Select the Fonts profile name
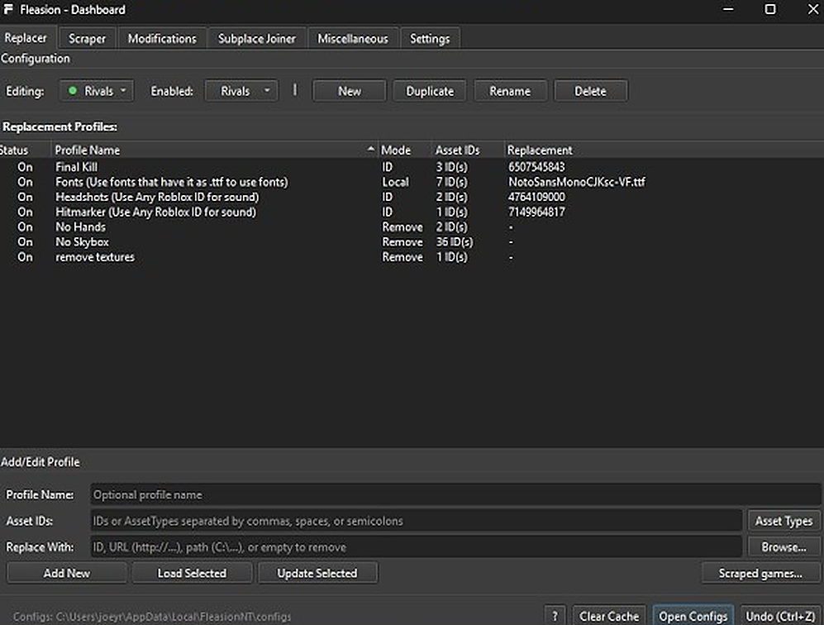 [172, 182]
